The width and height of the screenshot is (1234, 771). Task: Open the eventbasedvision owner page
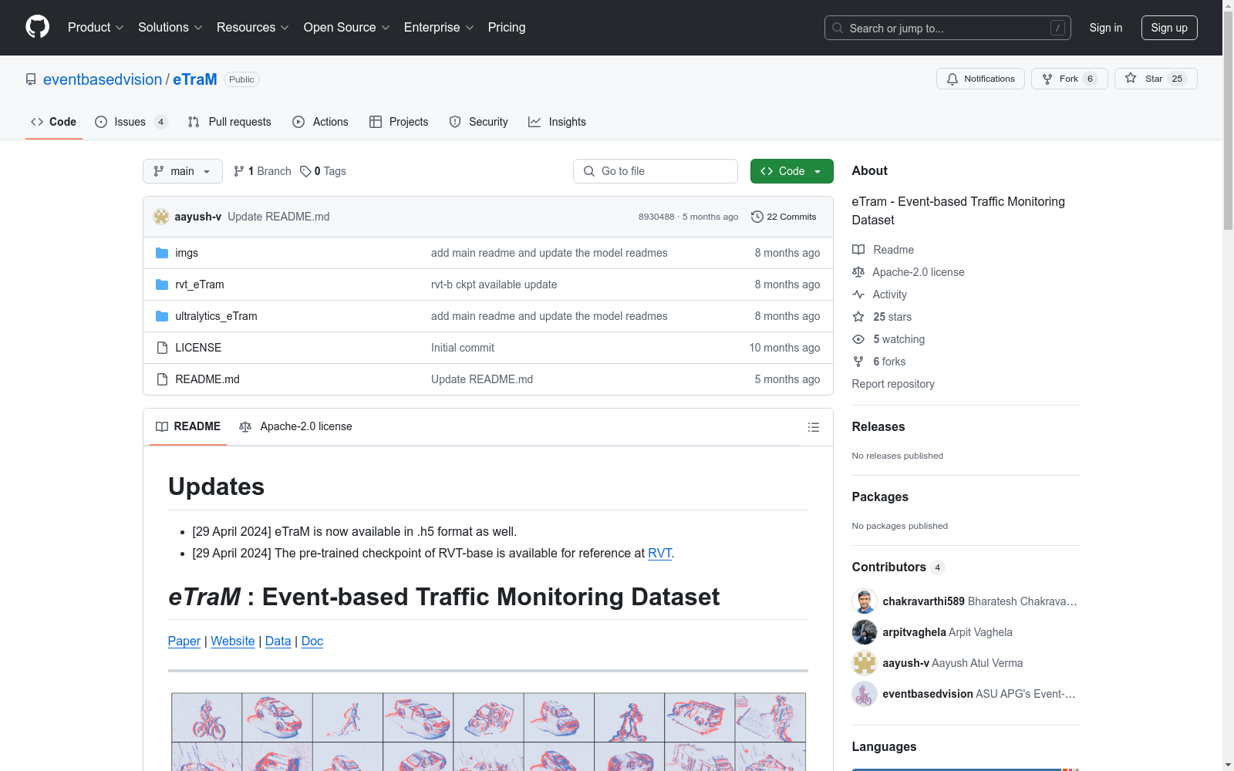[x=103, y=79]
